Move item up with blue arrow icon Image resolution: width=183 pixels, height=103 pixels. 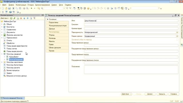point(24,18)
